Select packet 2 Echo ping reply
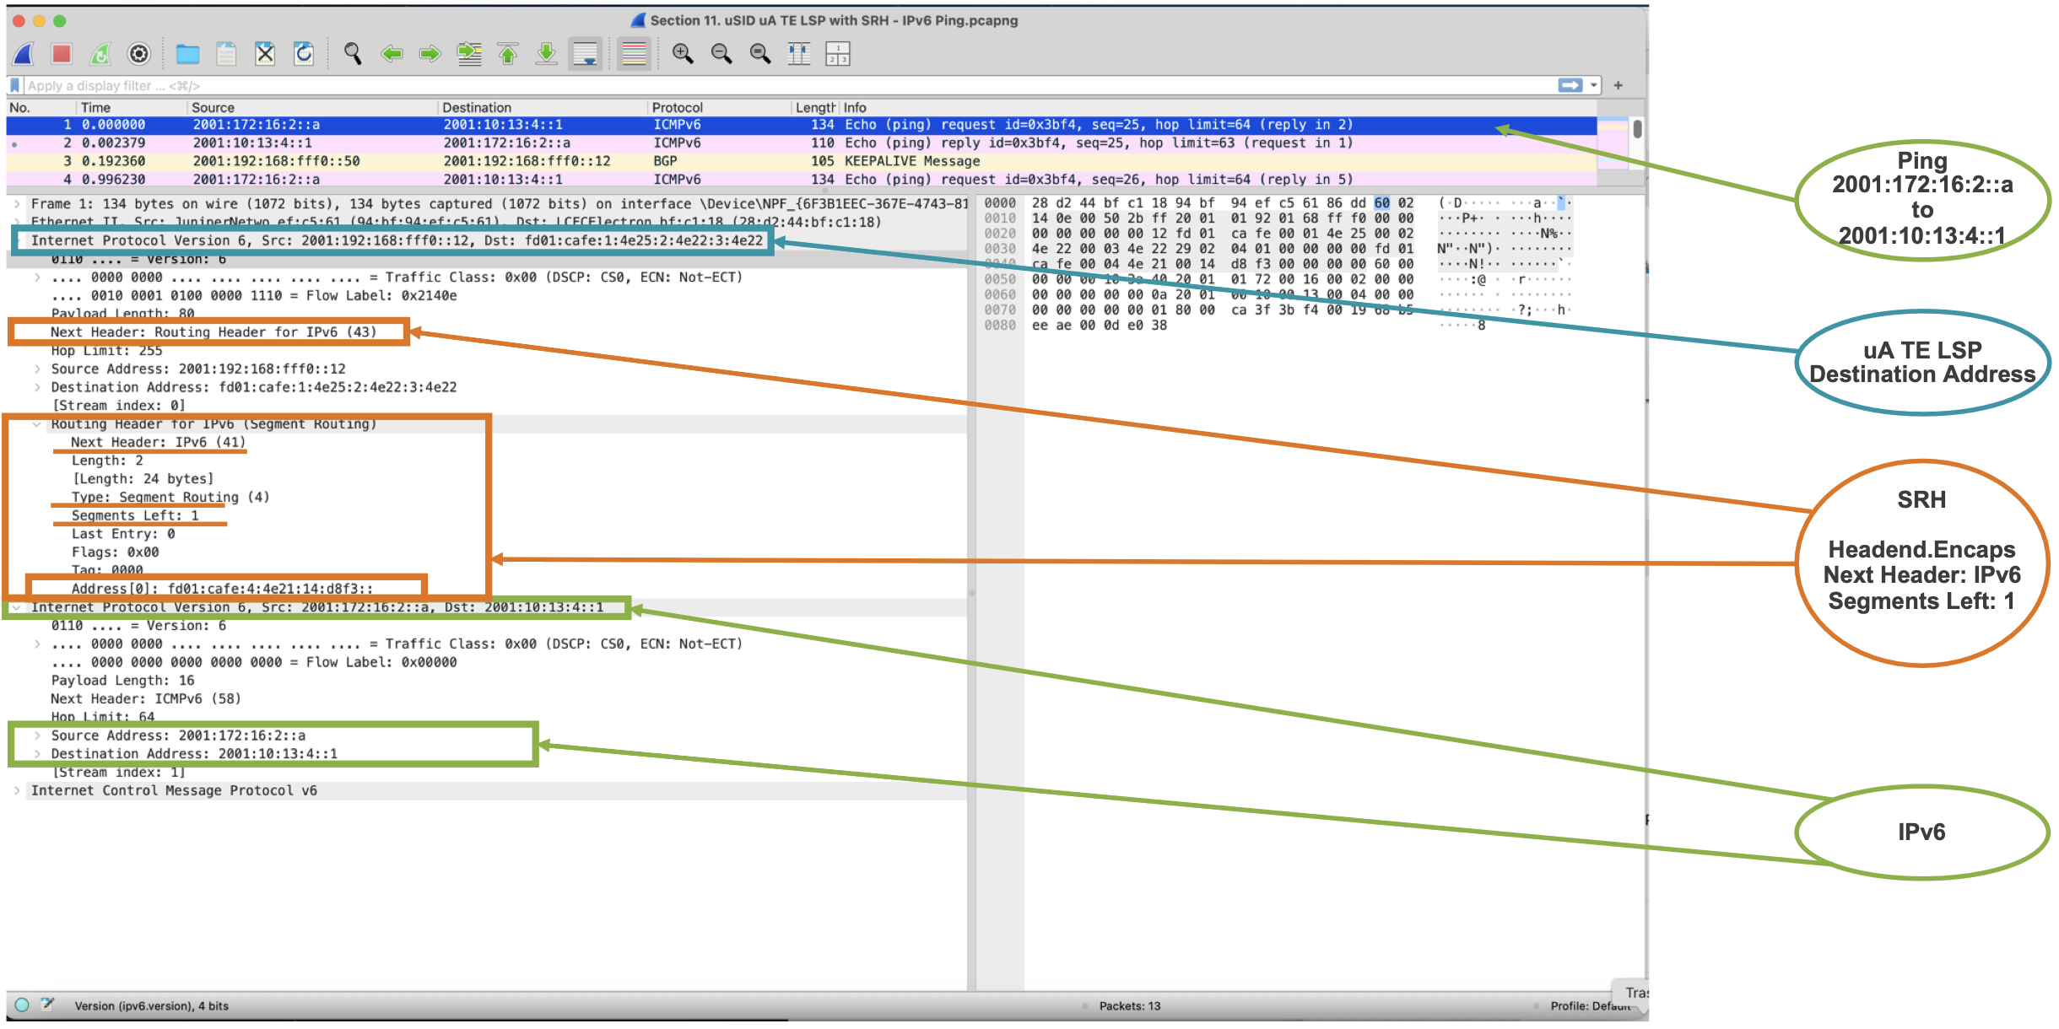Viewport: 2059px width, 1029px height. tap(802, 143)
